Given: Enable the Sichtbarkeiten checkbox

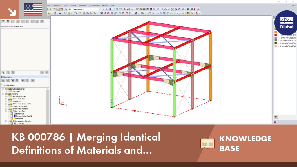Looking at the screenshot, I should (x=2, y=86).
